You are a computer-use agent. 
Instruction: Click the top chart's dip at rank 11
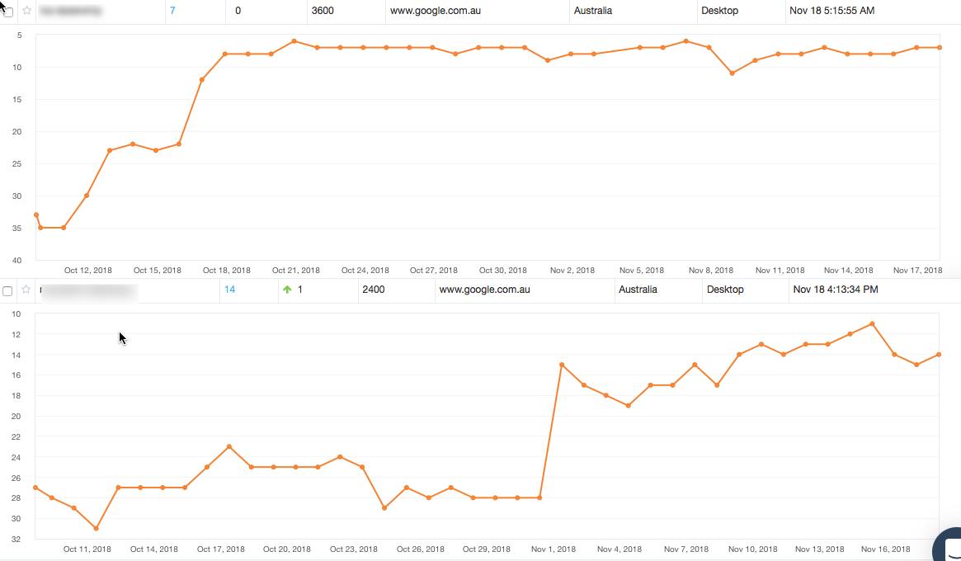pos(732,73)
